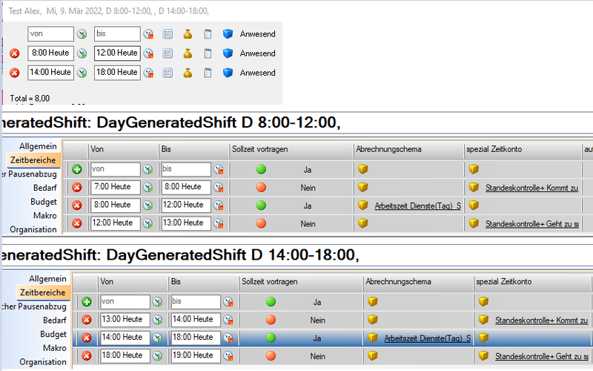Open Arbeitszeit Dienste(Tag) link in 14:00–18:00 row
Image resolution: width=593 pixels, height=371 pixels.
point(428,338)
